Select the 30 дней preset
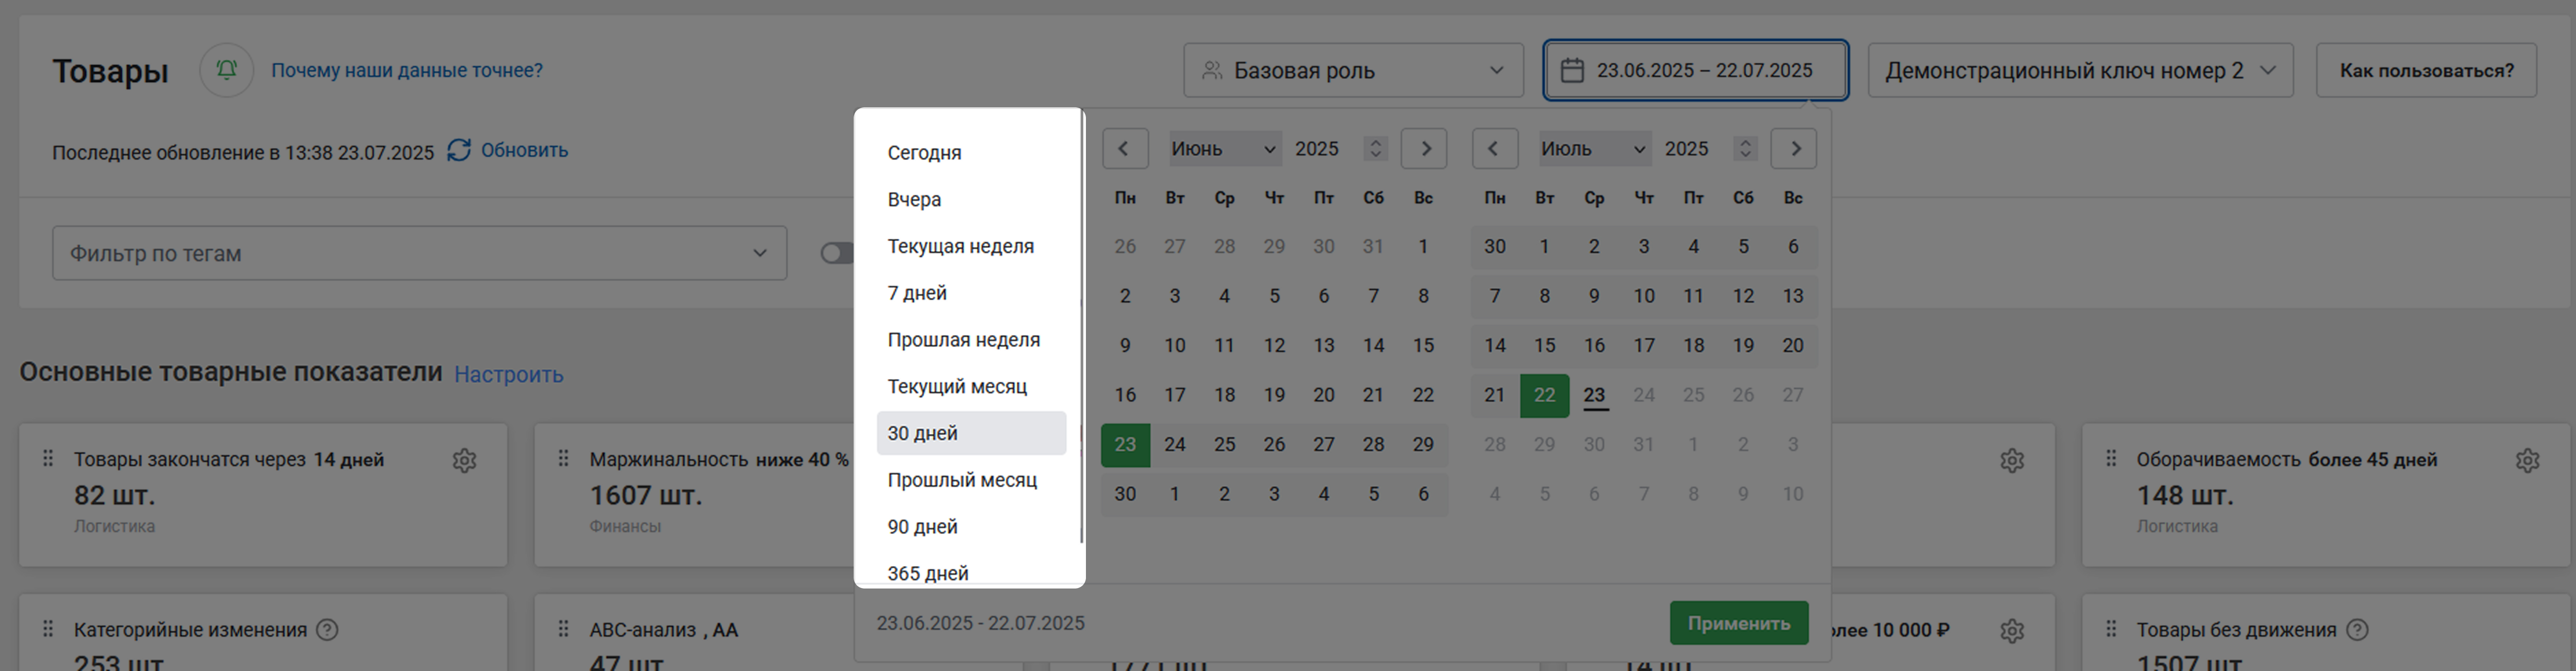This screenshot has height=671, width=2576. [971, 433]
